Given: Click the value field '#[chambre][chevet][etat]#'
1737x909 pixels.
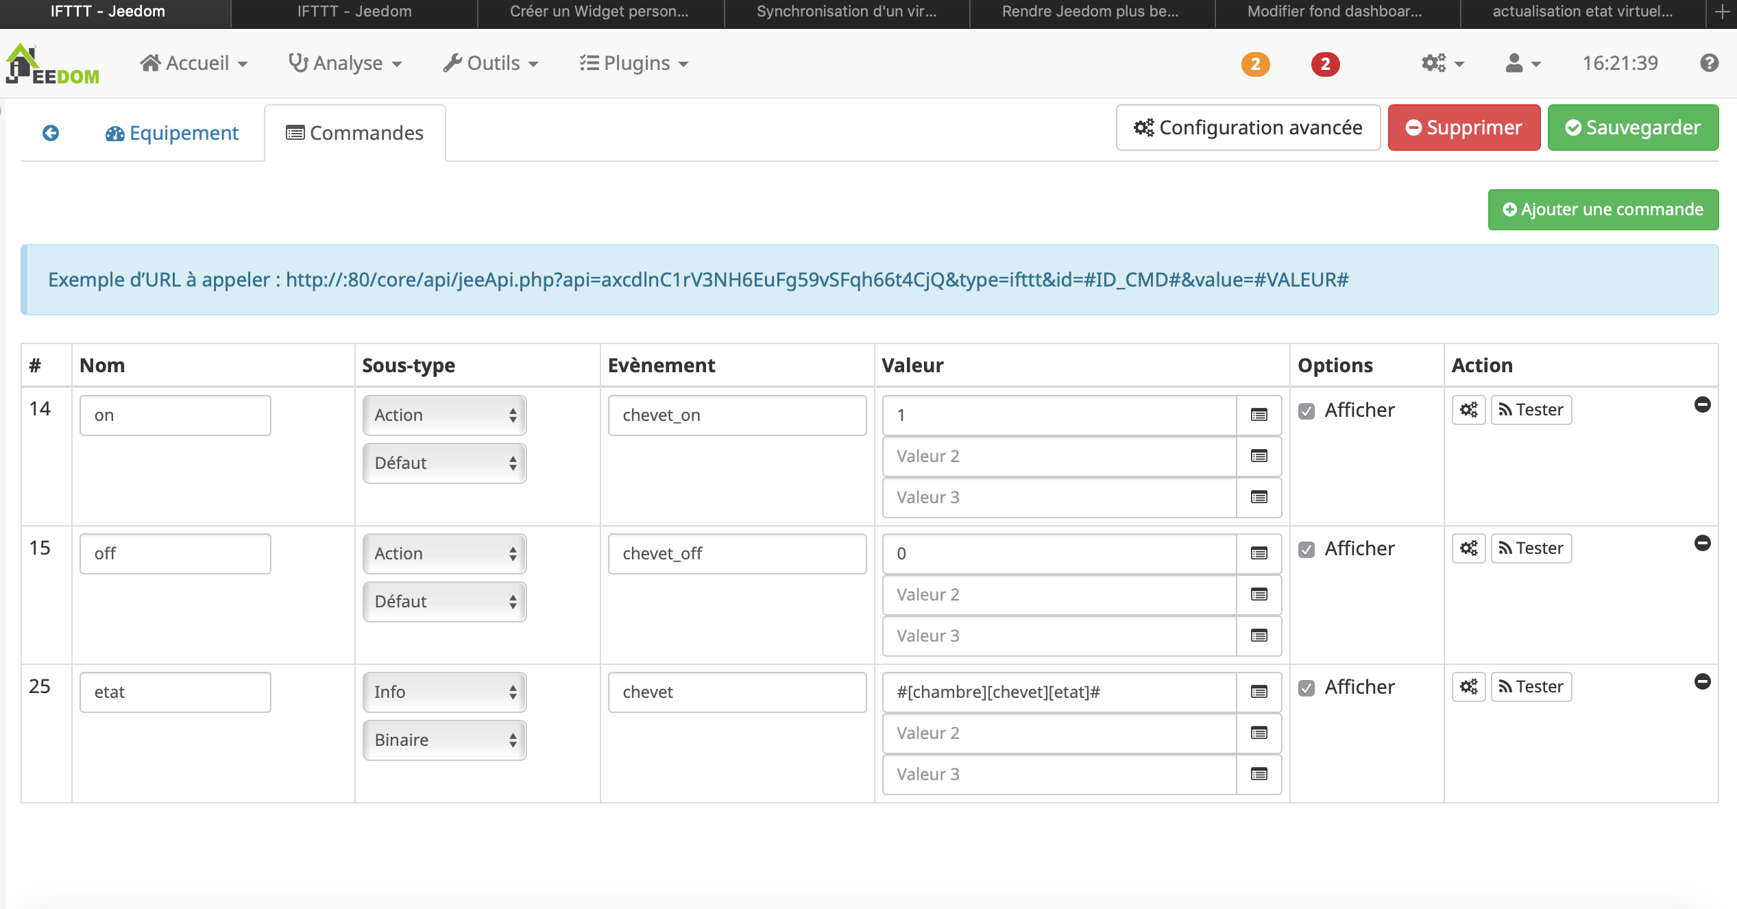Looking at the screenshot, I should 1060,692.
